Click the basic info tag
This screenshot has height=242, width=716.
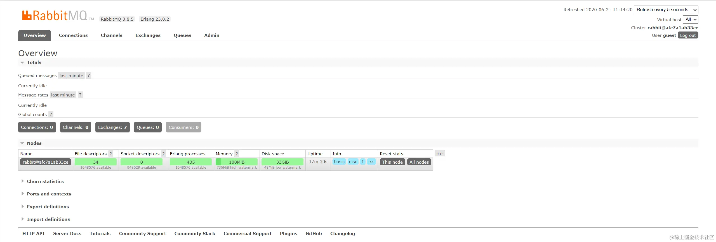click(x=339, y=162)
